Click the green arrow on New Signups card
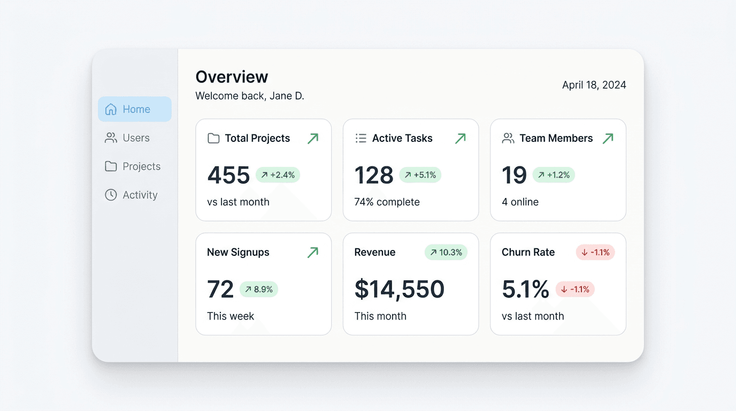 [x=313, y=253]
